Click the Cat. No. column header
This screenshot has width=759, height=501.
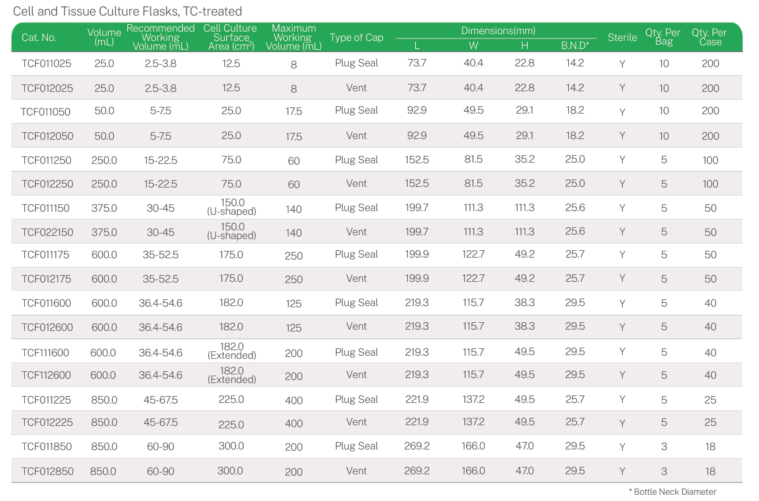pyautogui.click(x=39, y=37)
